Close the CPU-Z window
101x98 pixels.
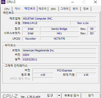pyautogui.click(x=95, y=2)
